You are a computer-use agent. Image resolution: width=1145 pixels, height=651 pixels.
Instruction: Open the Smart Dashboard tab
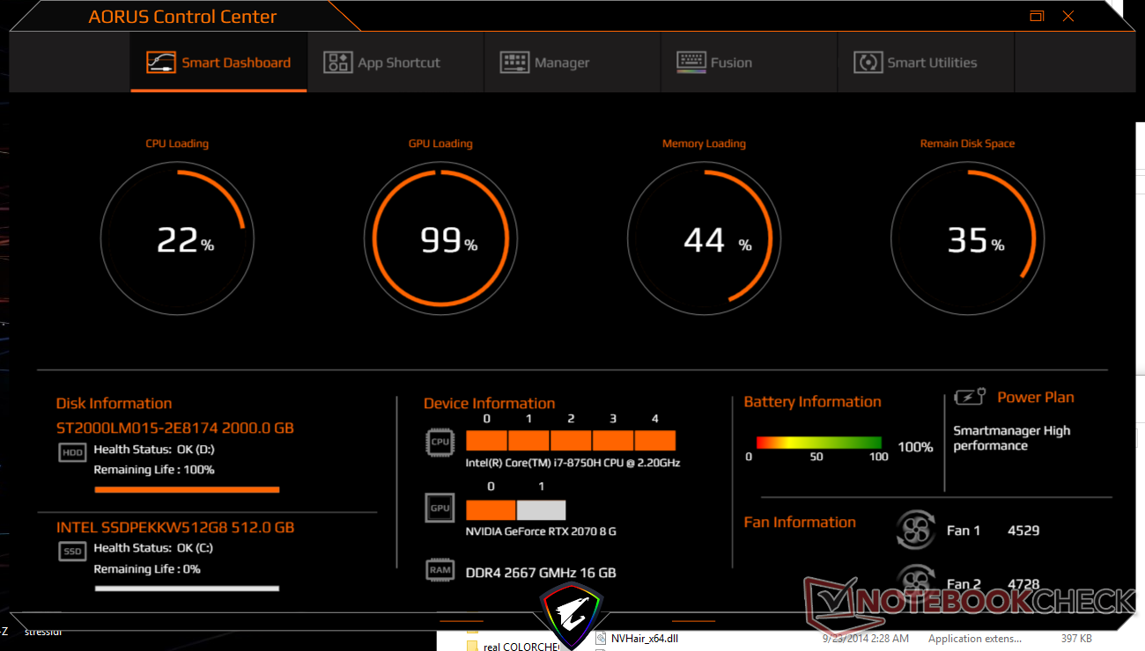pos(218,62)
